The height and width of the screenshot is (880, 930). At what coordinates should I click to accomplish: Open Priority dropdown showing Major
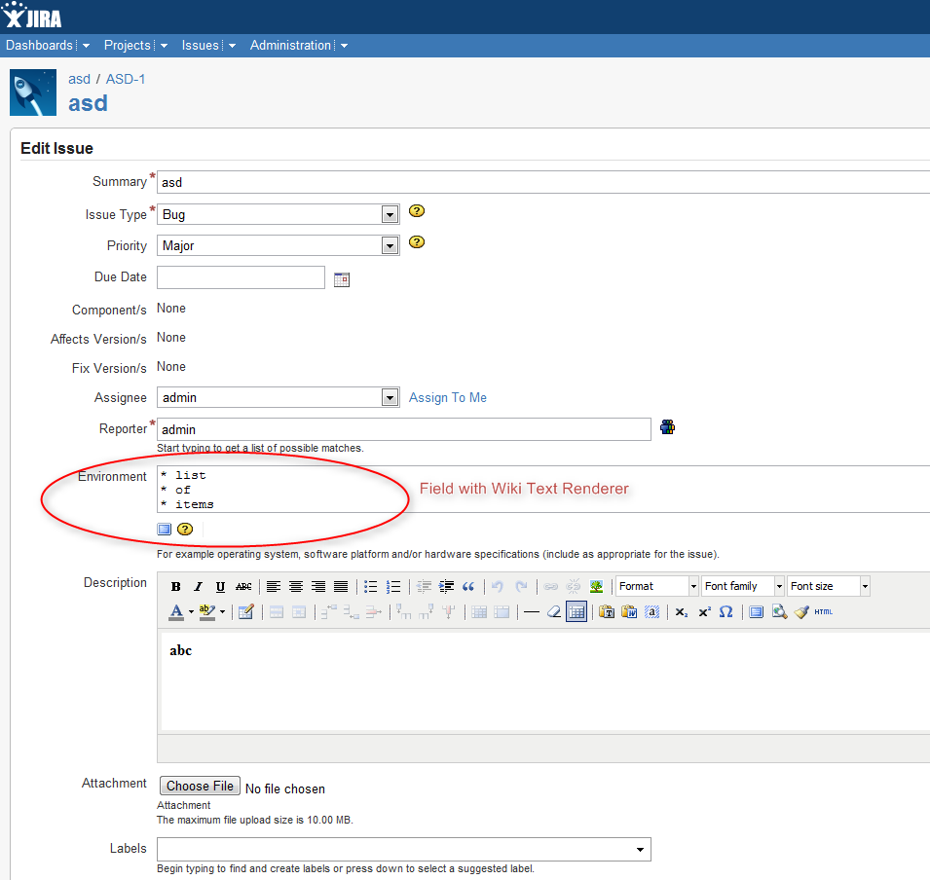tap(278, 245)
